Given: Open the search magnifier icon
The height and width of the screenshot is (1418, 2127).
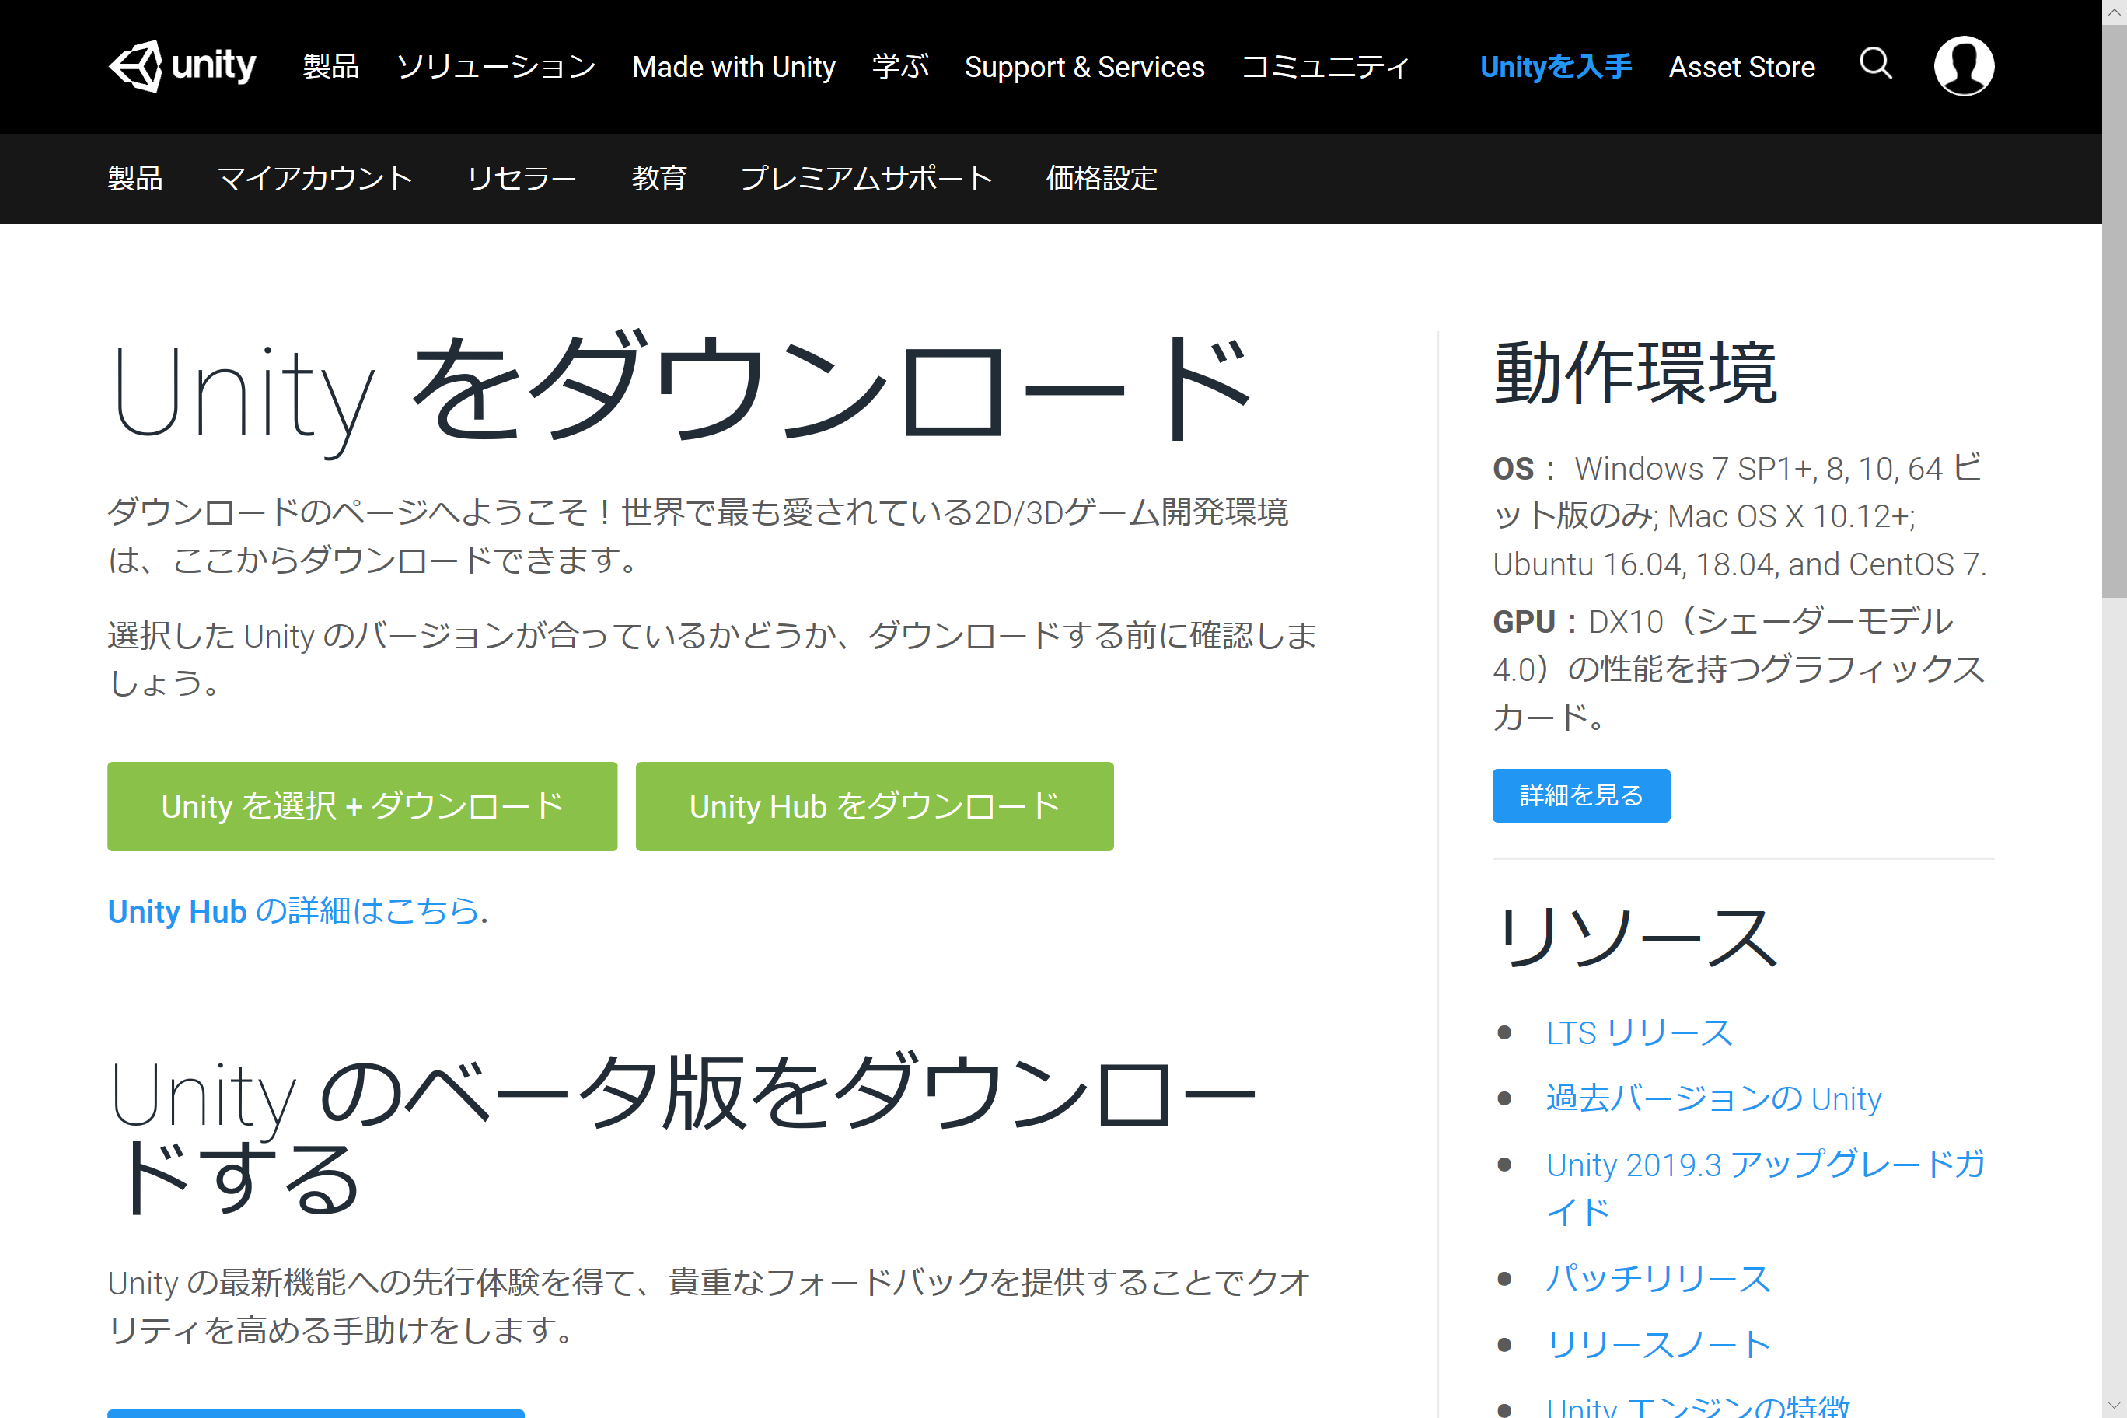Looking at the screenshot, I should (1874, 65).
